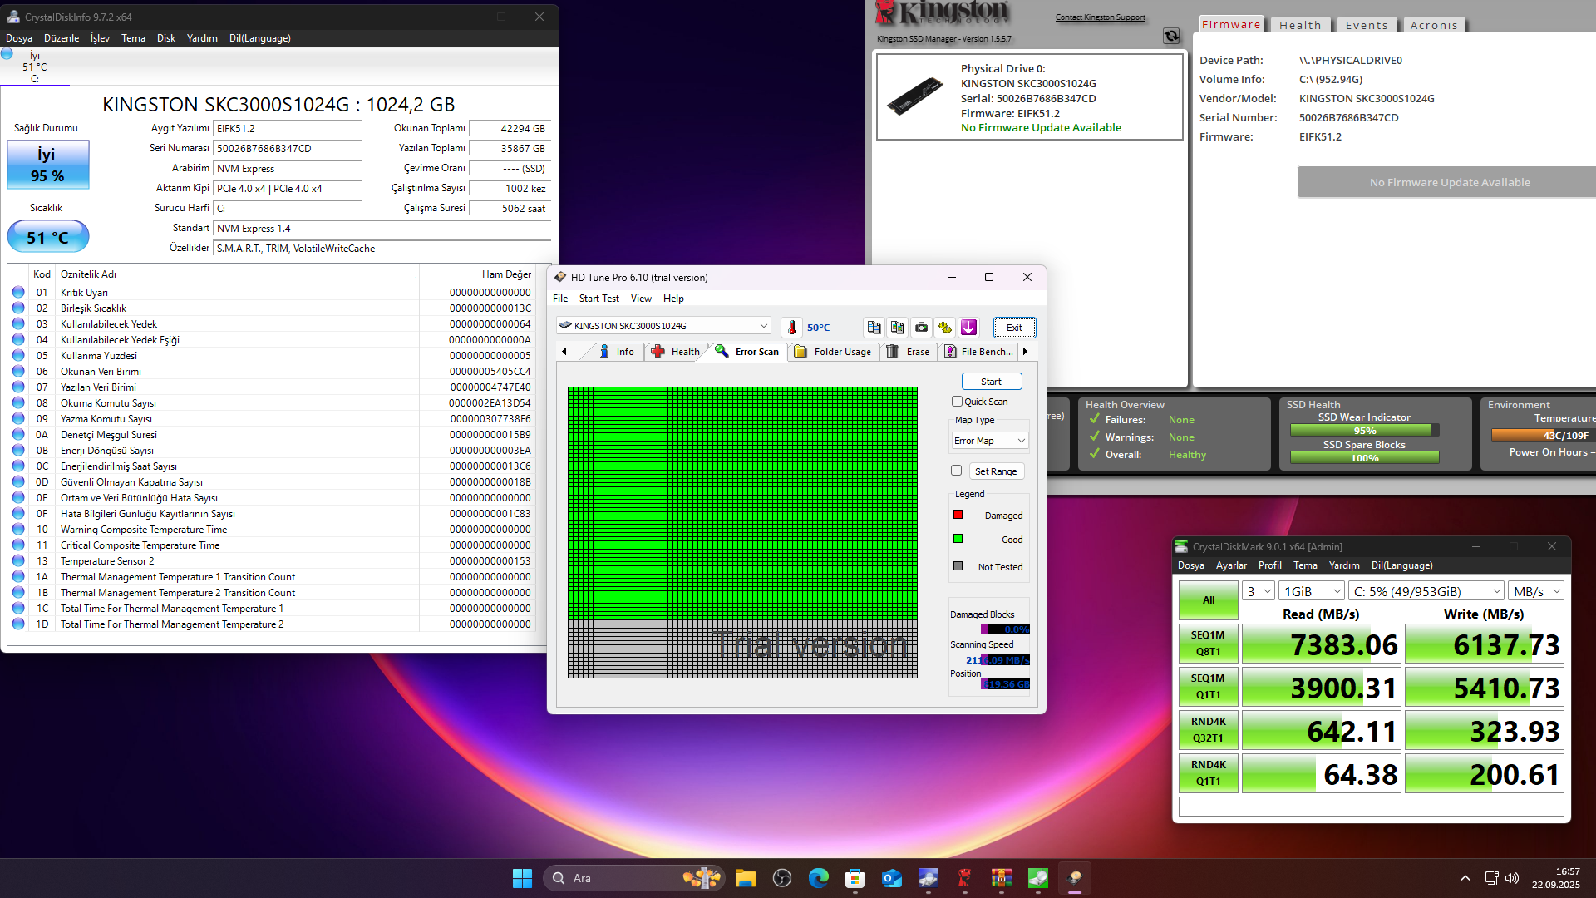1596x898 pixels.
Task: Switch to CrystalDiskInfo taskbar icon
Action: tap(928, 878)
